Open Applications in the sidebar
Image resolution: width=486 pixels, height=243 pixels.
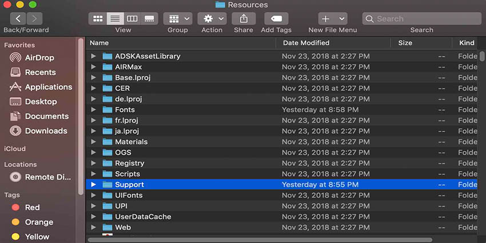[x=48, y=87]
